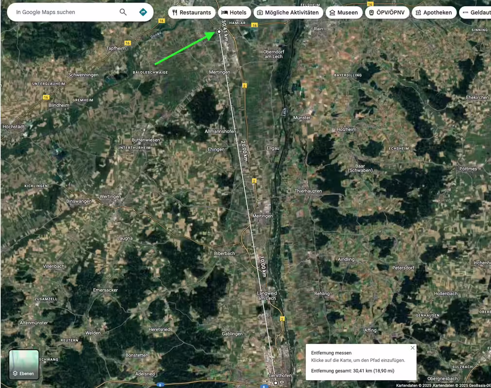Show Mögliche Aktivitäten nearby
The width and height of the screenshot is (491, 388).
pyautogui.click(x=288, y=13)
